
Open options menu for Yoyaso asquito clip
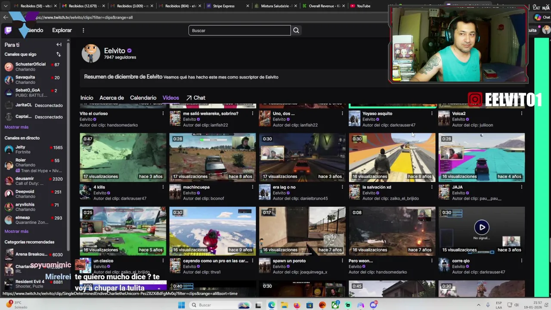pyautogui.click(x=432, y=114)
